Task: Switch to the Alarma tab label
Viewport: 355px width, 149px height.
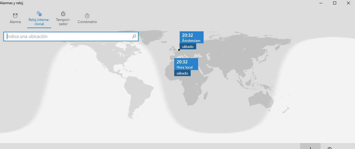Action: click(x=15, y=22)
